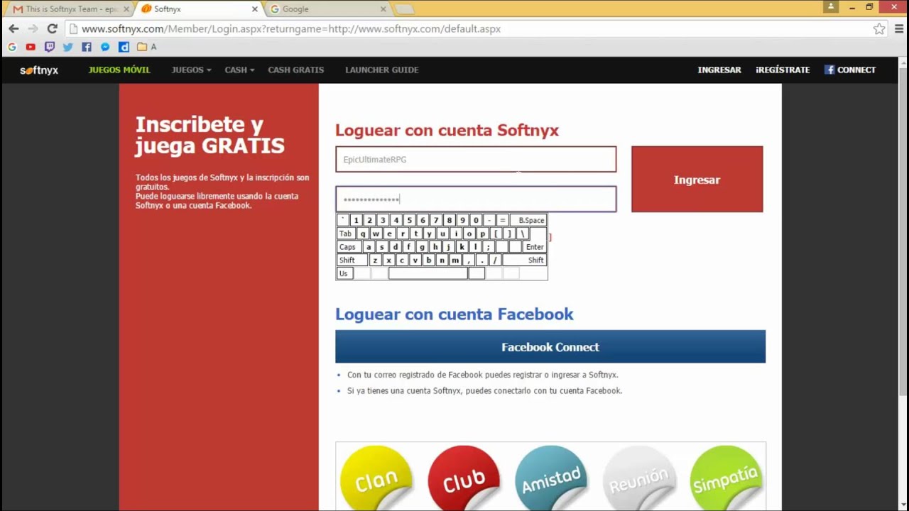
Task: Open the Facebook bookmark shortcut
Action: click(x=86, y=47)
